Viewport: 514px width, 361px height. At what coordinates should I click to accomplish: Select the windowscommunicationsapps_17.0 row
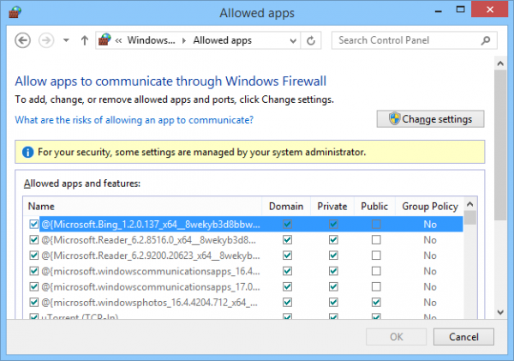[243, 287]
